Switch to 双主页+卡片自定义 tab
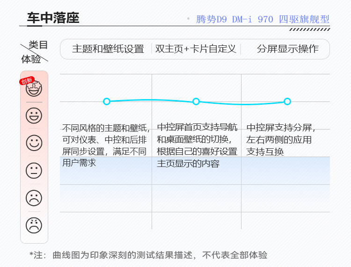The width and height of the screenshot is (351, 267). coord(196,49)
